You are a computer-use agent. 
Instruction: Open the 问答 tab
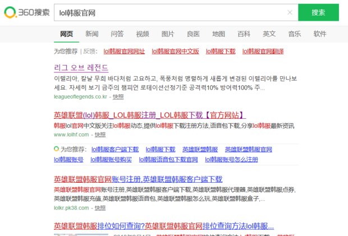pos(117,34)
